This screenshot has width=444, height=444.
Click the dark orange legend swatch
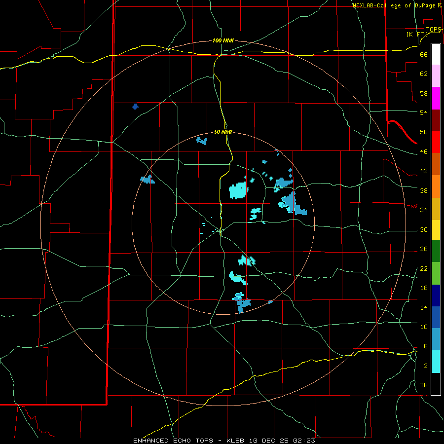point(436,164)
